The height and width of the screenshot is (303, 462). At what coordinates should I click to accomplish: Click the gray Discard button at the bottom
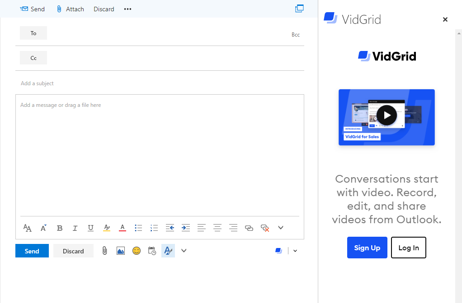click(x=73, y=251)
